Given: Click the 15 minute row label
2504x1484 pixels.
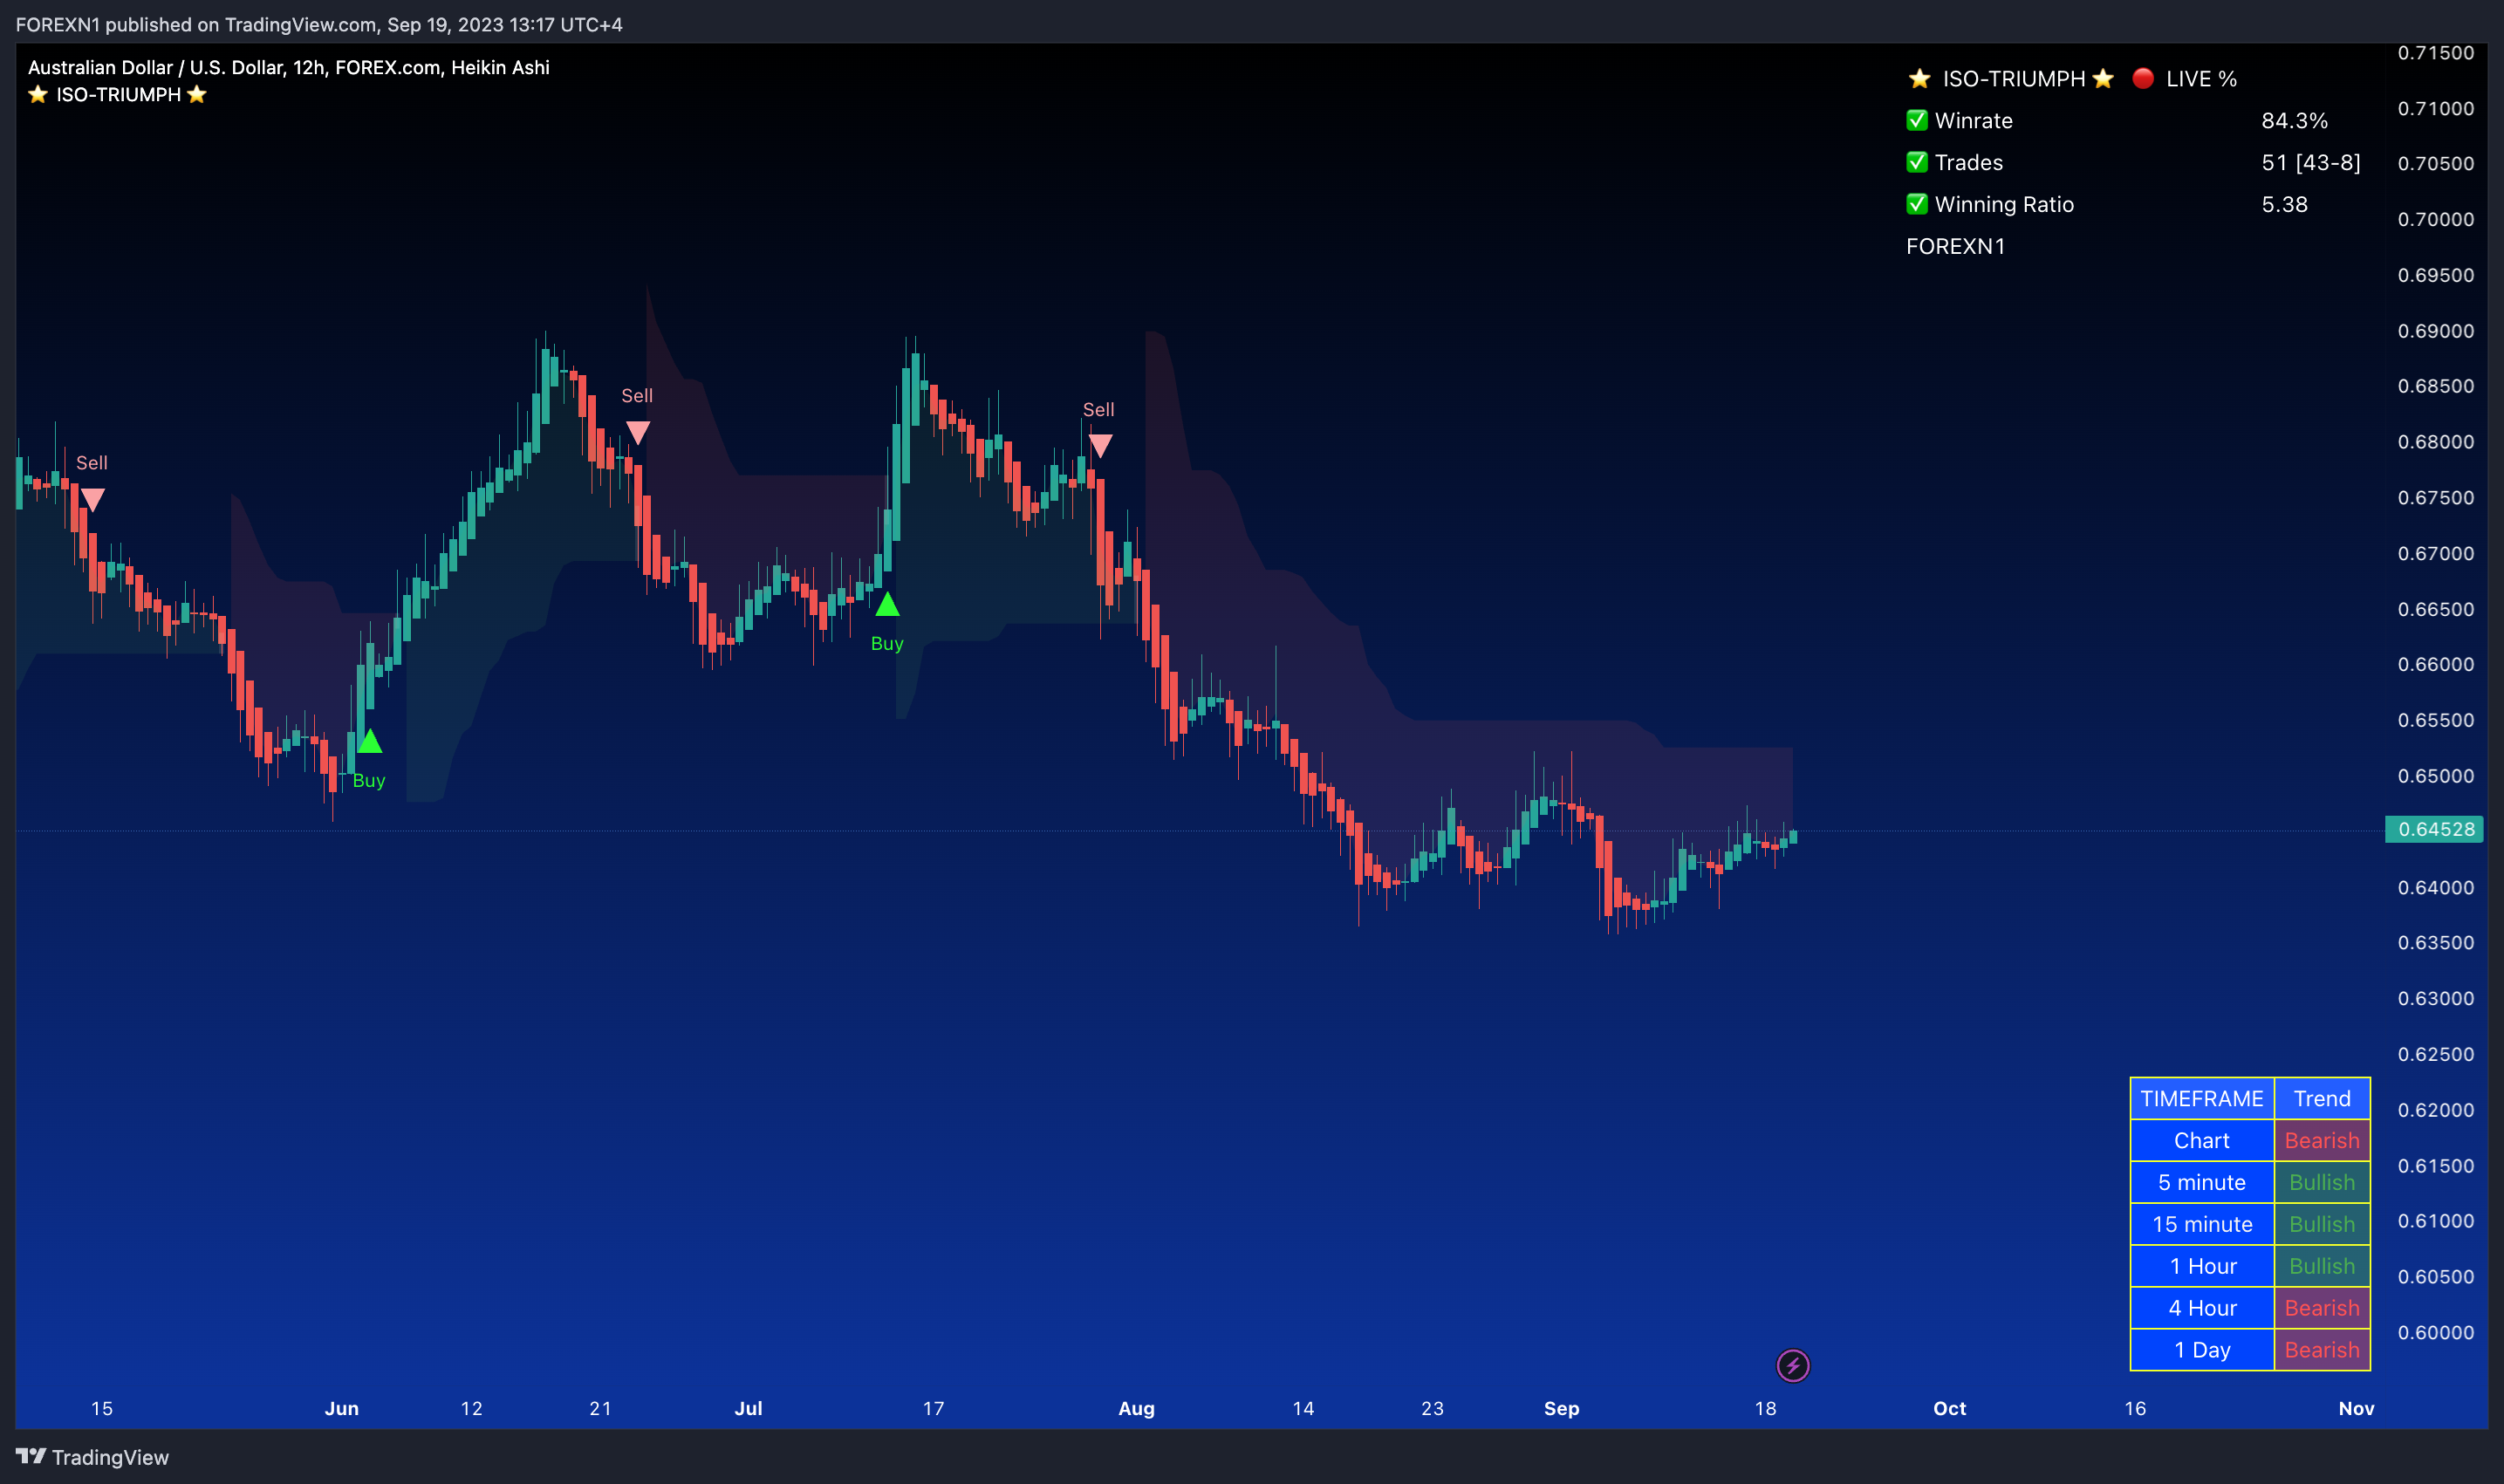Looking at the screenshot, I should (2202, 1224).
